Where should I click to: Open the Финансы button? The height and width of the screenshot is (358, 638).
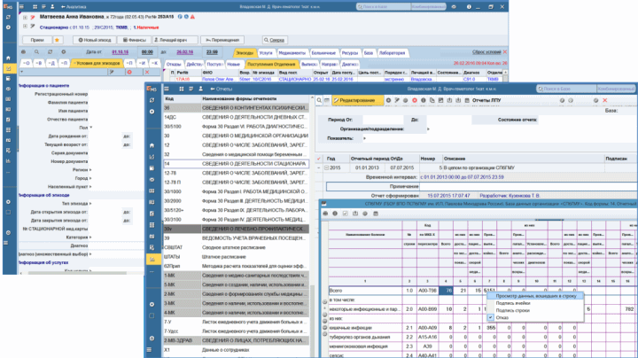pos(135,40)
